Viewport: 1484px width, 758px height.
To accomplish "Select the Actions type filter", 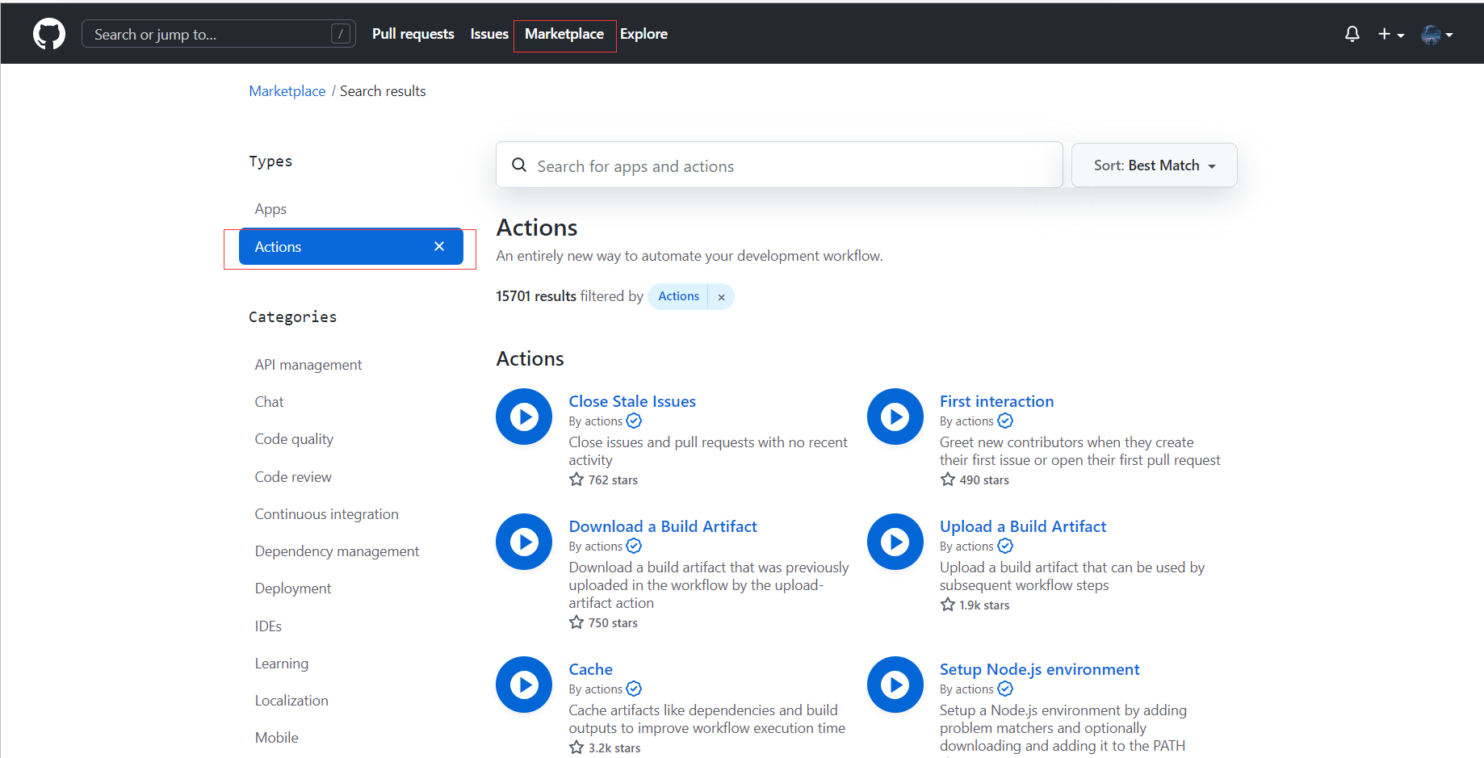I will point(351,246).
